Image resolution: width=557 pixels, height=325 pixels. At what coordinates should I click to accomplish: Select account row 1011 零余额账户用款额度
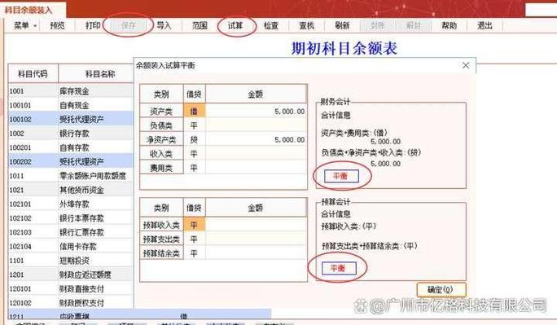(x=70, y=176)
